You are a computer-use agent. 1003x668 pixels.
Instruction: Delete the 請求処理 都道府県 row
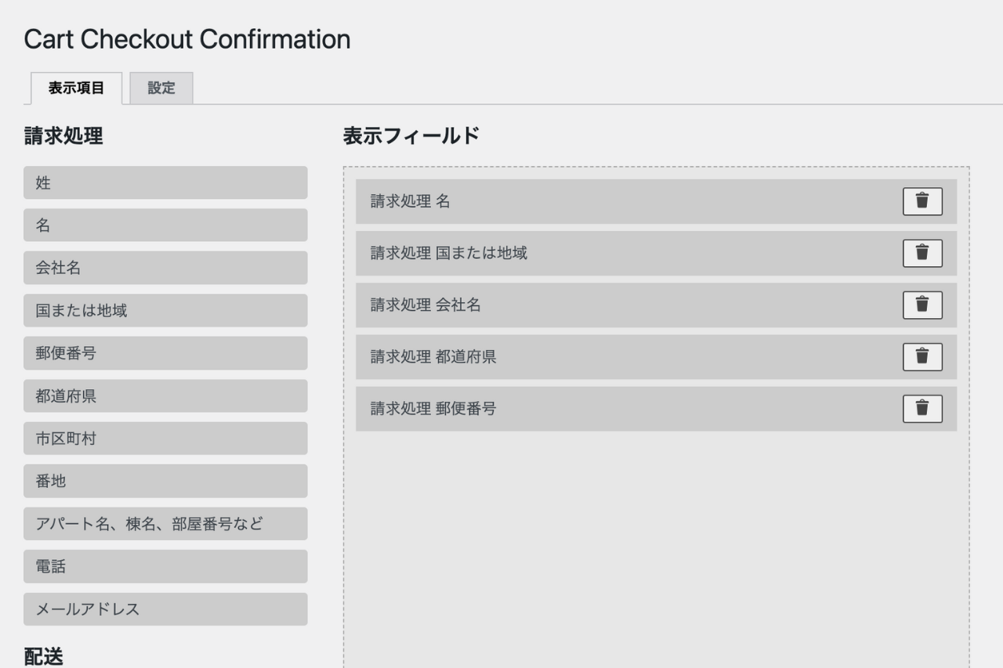tap(922, 357)
